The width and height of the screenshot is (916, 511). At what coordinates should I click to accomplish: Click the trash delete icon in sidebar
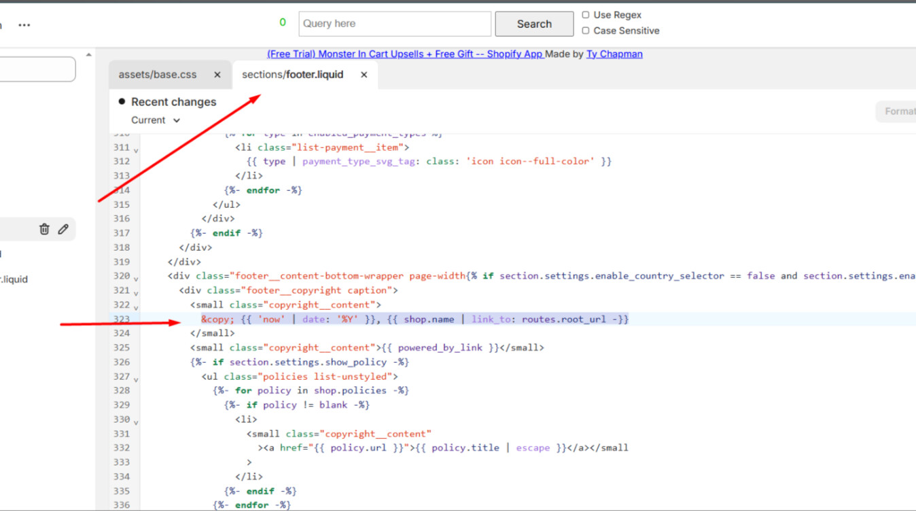[x=44, y=230]
